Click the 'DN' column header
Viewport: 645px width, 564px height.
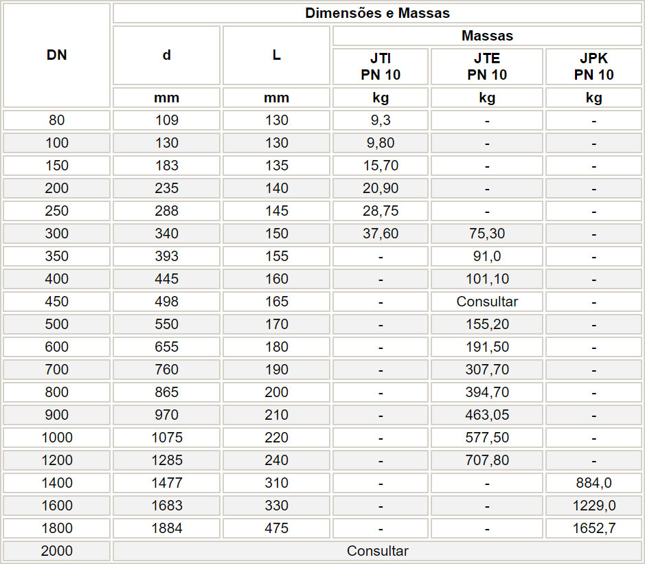[57, 55]
